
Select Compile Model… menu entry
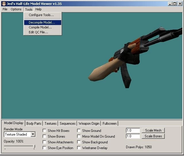pyautogui.click(x=43, y=28)
